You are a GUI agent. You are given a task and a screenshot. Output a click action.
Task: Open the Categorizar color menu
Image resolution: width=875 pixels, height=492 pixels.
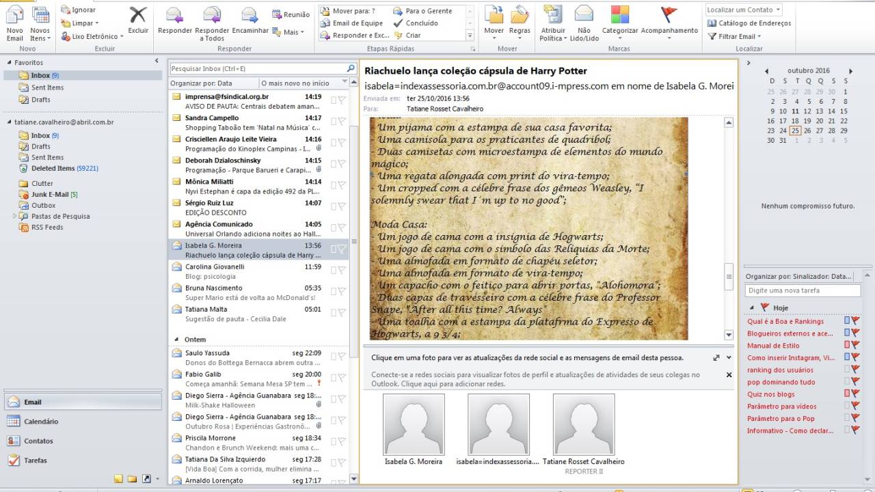(x=619, y=23)
